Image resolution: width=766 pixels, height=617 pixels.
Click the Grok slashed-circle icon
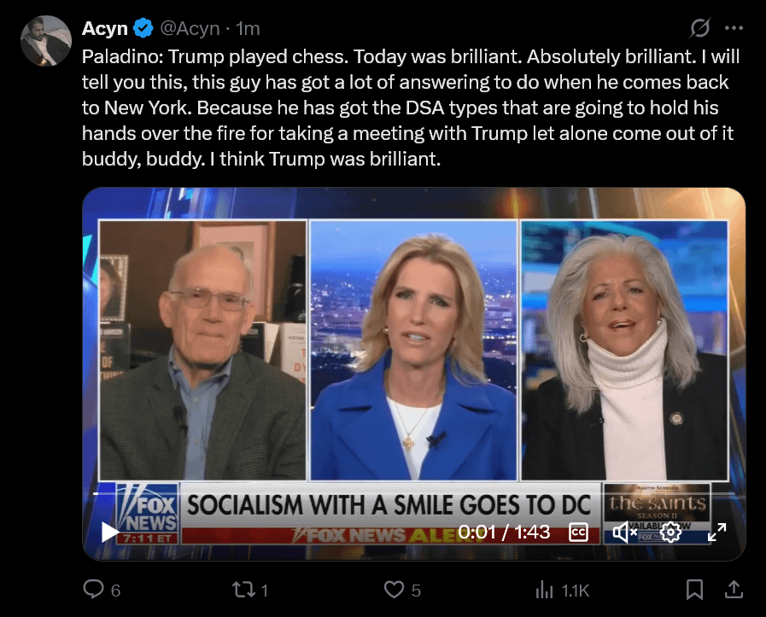(x=699, y=28)
